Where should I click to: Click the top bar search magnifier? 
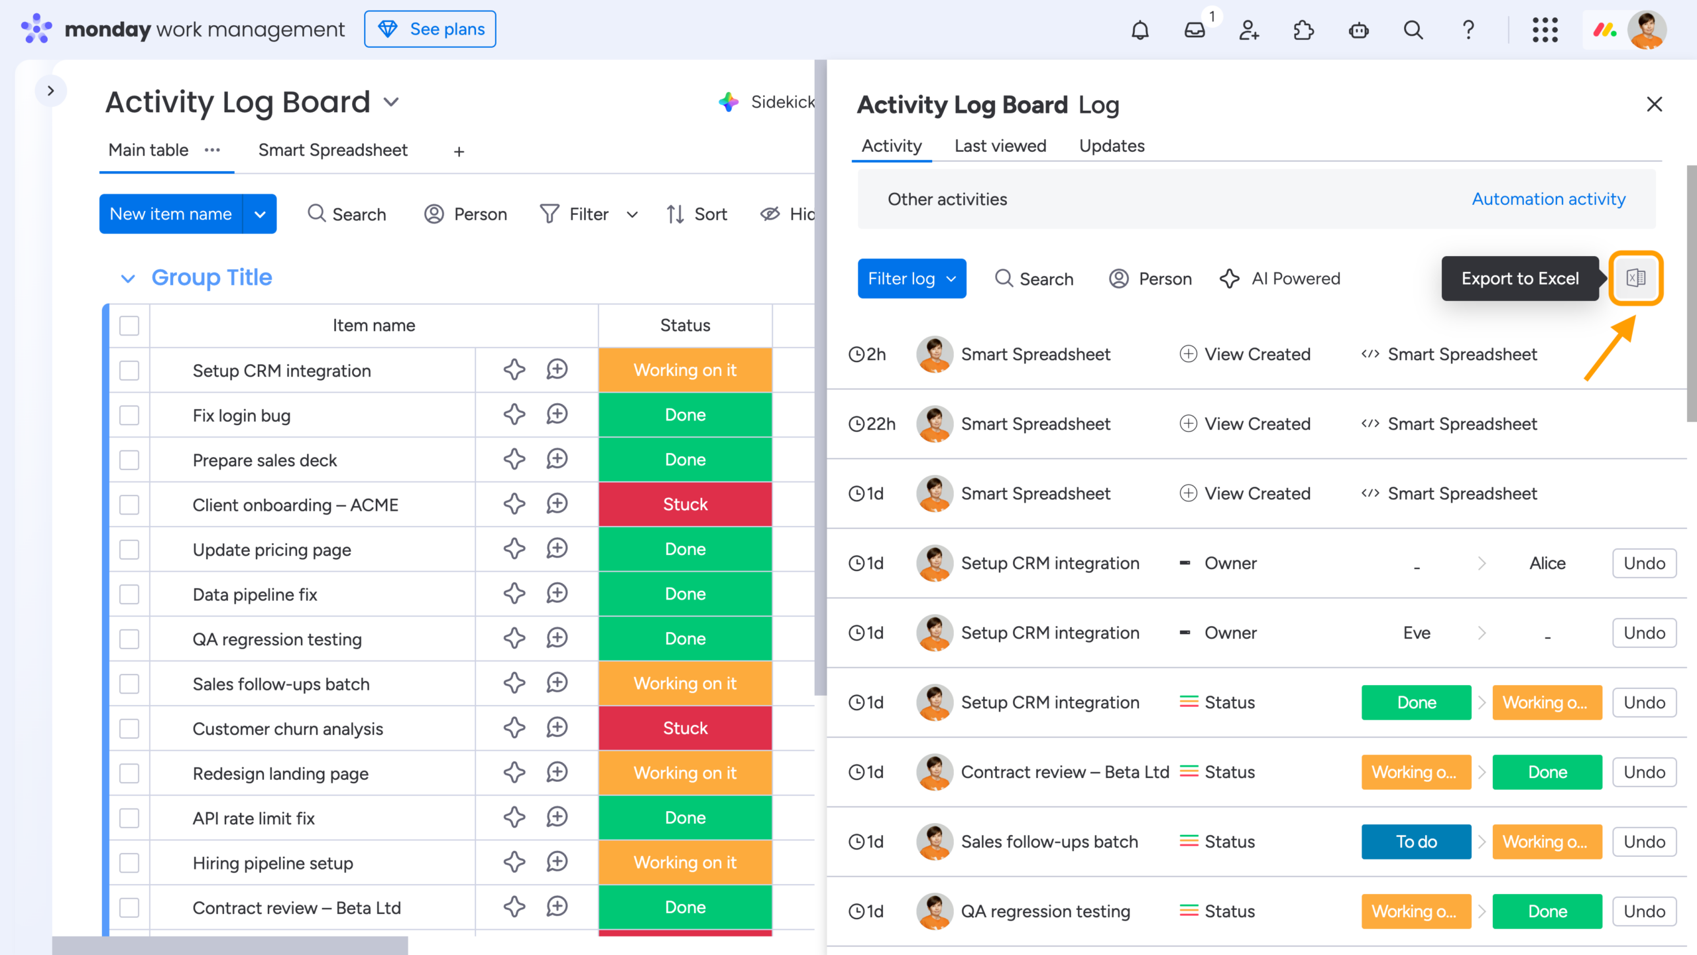click(x=1413, y=30)
